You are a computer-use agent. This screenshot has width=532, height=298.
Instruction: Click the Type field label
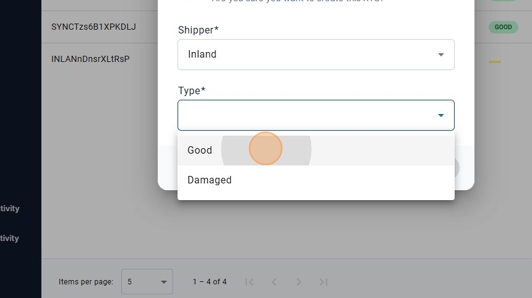point(192,91)
